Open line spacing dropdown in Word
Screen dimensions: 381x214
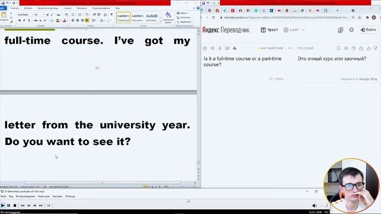pos(94,20)
